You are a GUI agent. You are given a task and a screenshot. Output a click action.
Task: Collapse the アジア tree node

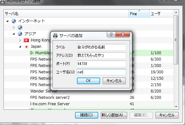click(14, 34)
